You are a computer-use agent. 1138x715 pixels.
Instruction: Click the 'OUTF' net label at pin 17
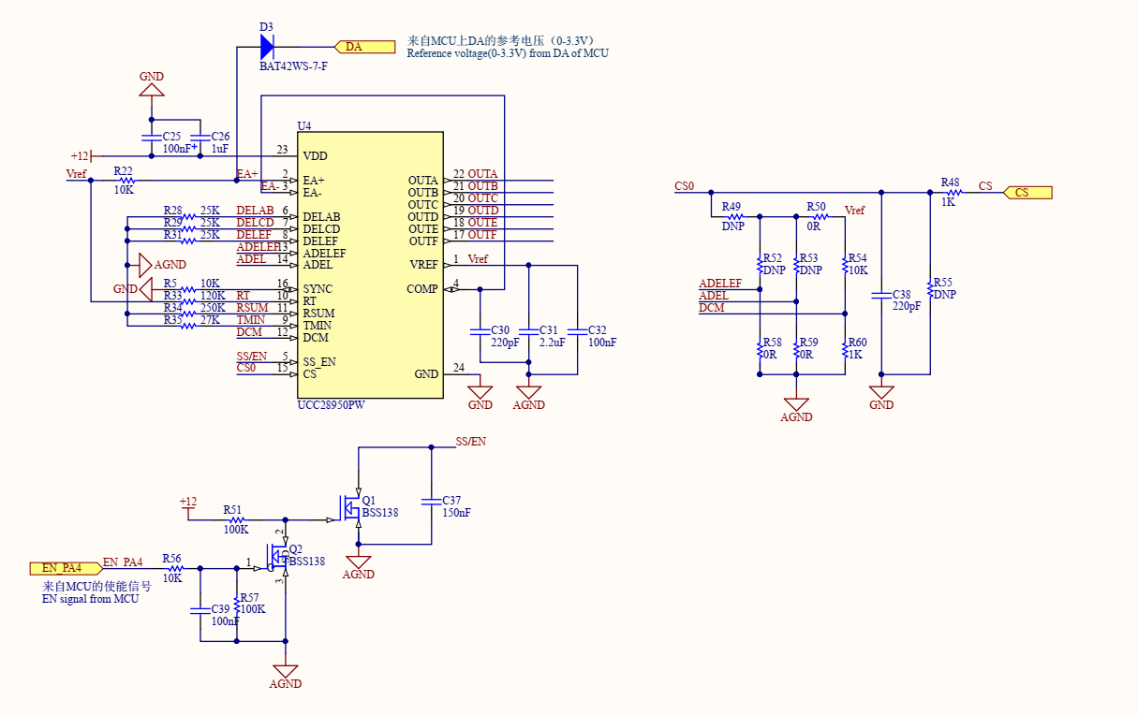(x=482, y=236)
